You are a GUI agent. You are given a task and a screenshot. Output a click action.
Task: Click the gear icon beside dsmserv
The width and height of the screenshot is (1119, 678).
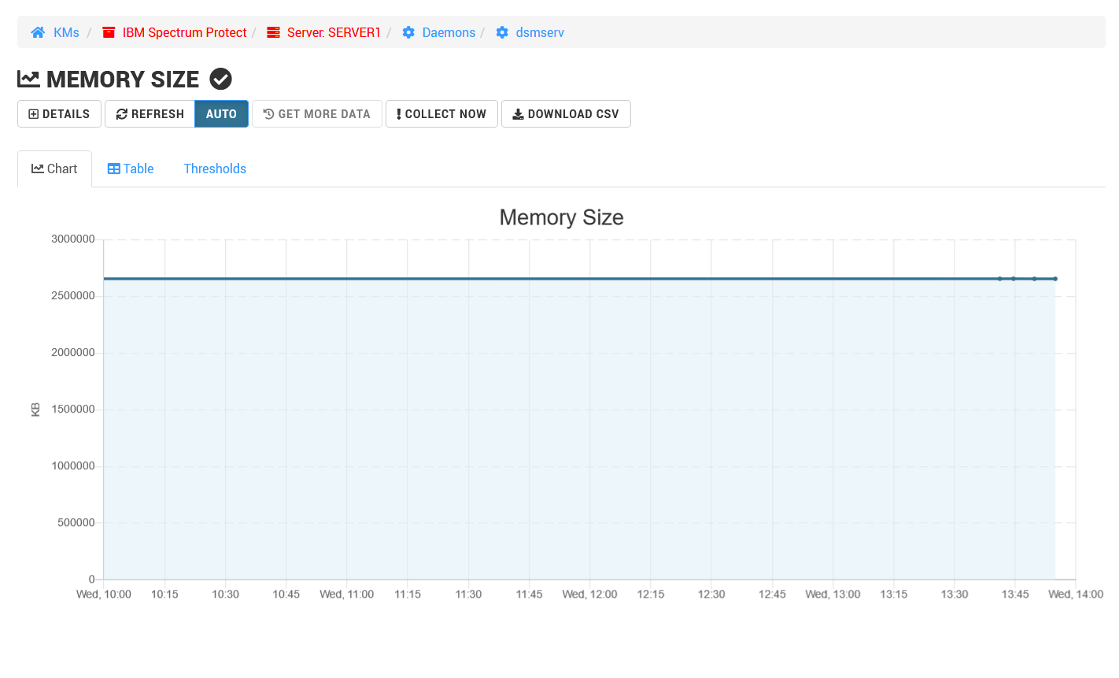click(502, 32)
